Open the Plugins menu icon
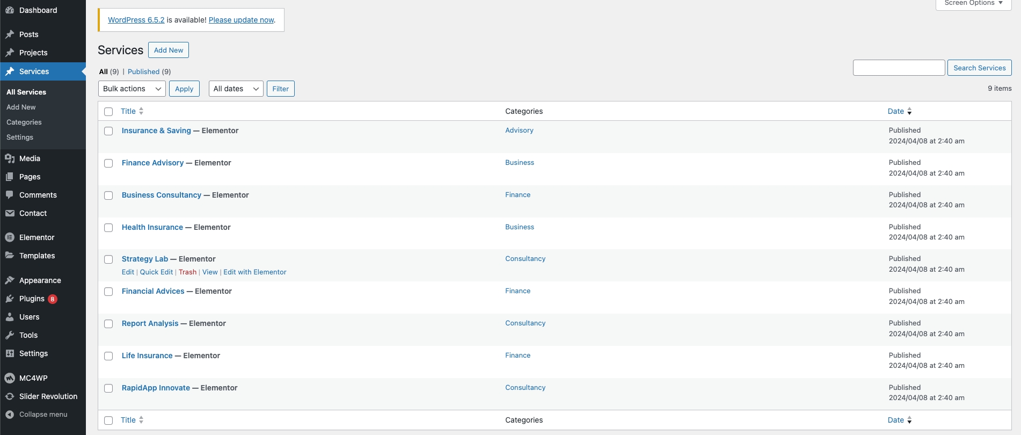Image resolution: width=1021 pixels, height=435 pixels. click(x=10, y=299)
